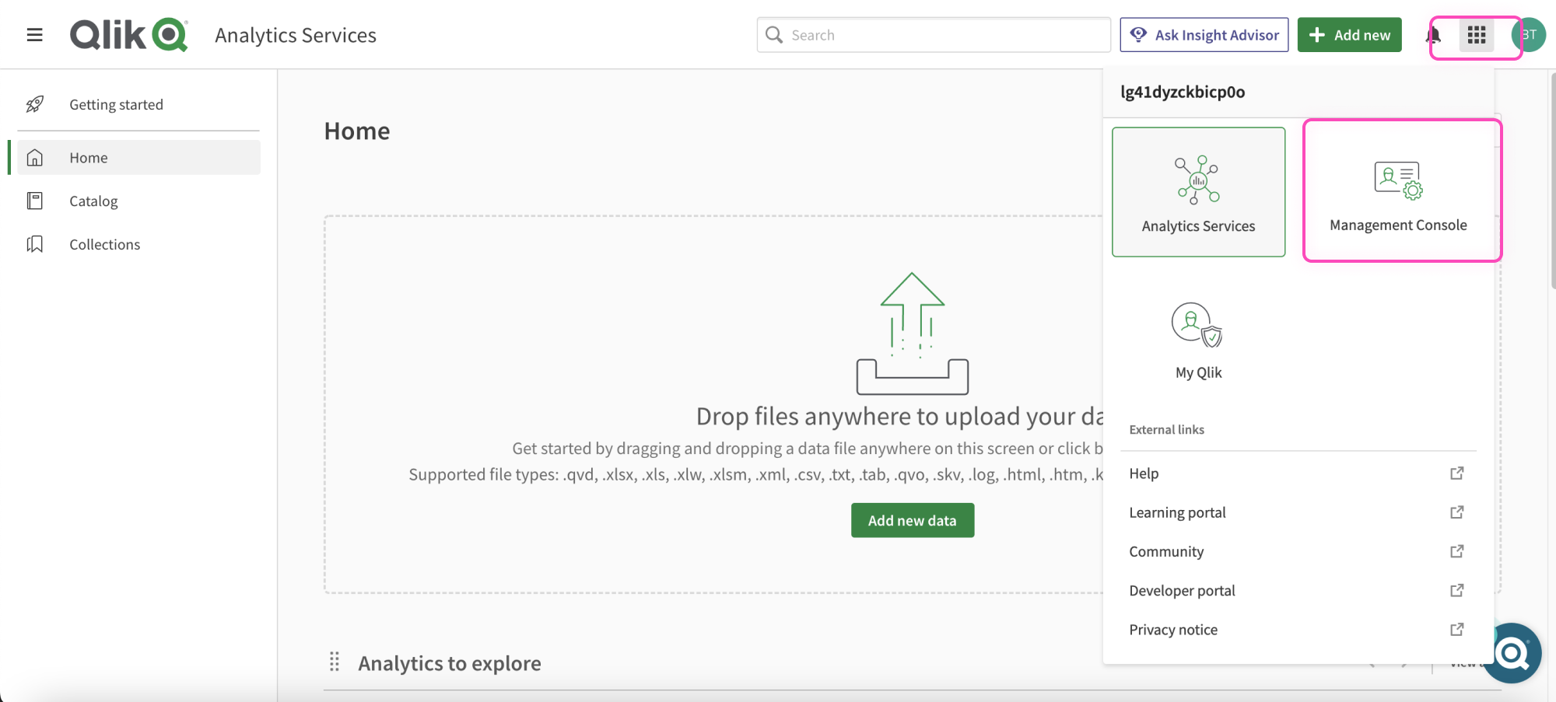Open the user profile avatar
Image resolution: width=1556 pixels, height=702 pixels.
[1530, 35]
